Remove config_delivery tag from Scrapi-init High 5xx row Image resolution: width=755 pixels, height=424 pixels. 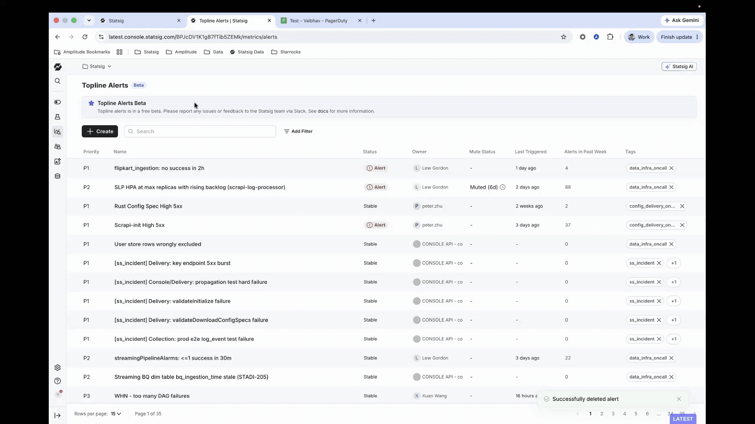pos(682,225)
